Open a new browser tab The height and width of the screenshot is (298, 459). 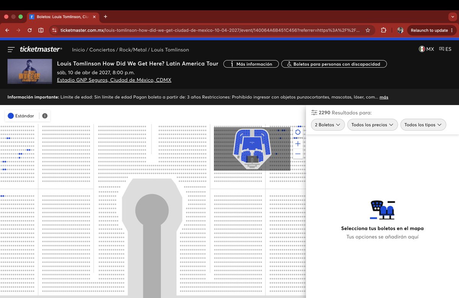click(x=106, y=17)
